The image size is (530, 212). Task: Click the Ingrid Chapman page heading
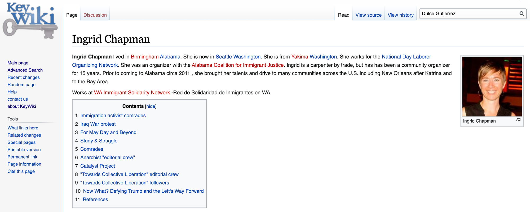(x=111, y=39)
